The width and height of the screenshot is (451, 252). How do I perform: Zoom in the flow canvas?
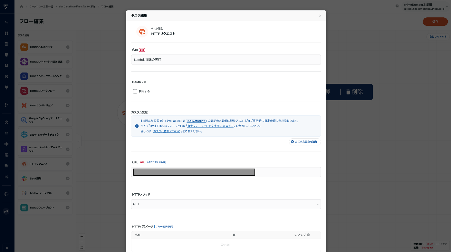tap(82, 236)
